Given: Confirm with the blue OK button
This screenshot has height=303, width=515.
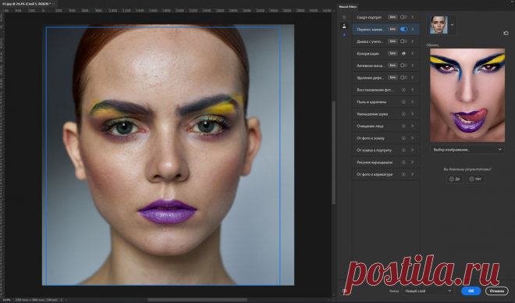Looking at the screenshot, I should tap(471, 291).
